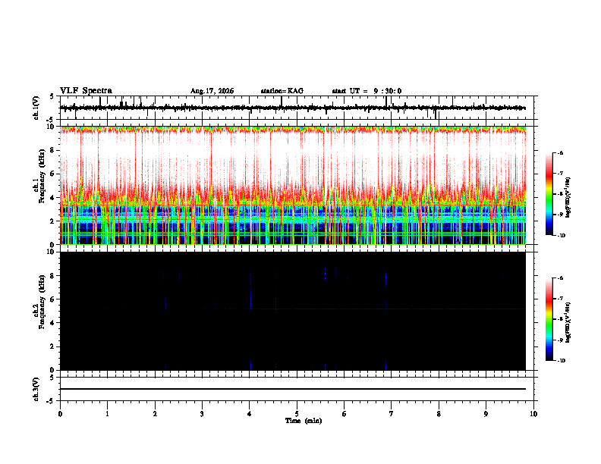Click the "8" kHz tick on ch.1 spectrogram axis
Viewport: 601px width, 464px height.
pos(53,150)
